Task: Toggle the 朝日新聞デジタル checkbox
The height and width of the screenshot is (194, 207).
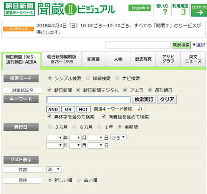Action: 78,90
